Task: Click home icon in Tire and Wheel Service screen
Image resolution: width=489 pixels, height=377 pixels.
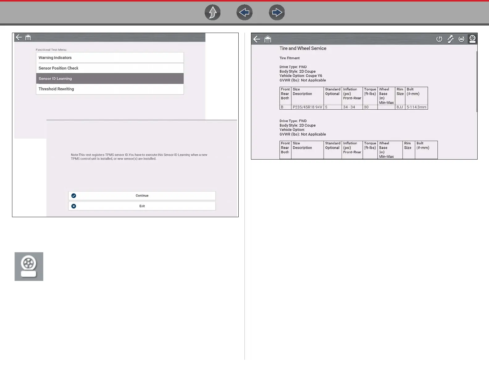Action: [x=268, y=39]
